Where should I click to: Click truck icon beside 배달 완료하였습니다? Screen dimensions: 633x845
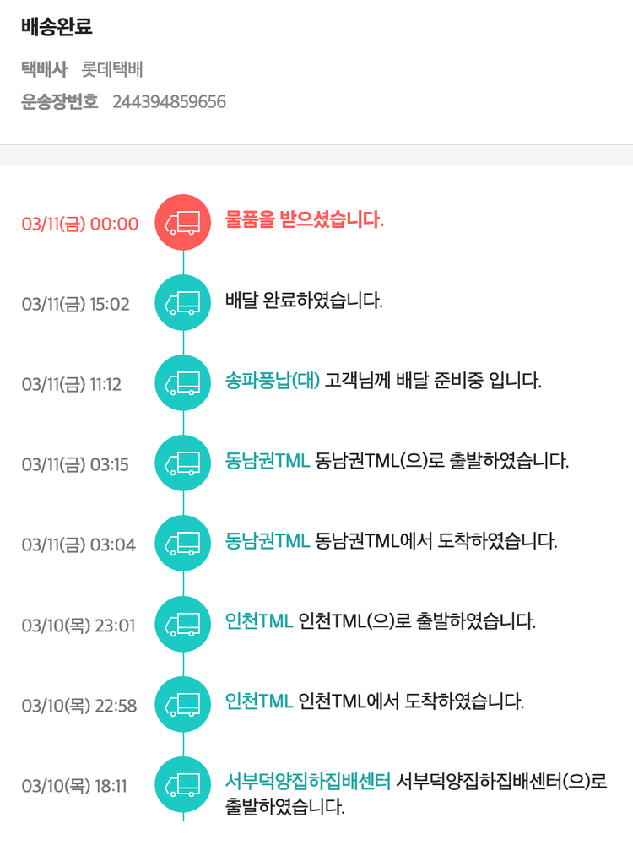click(183, 303)
